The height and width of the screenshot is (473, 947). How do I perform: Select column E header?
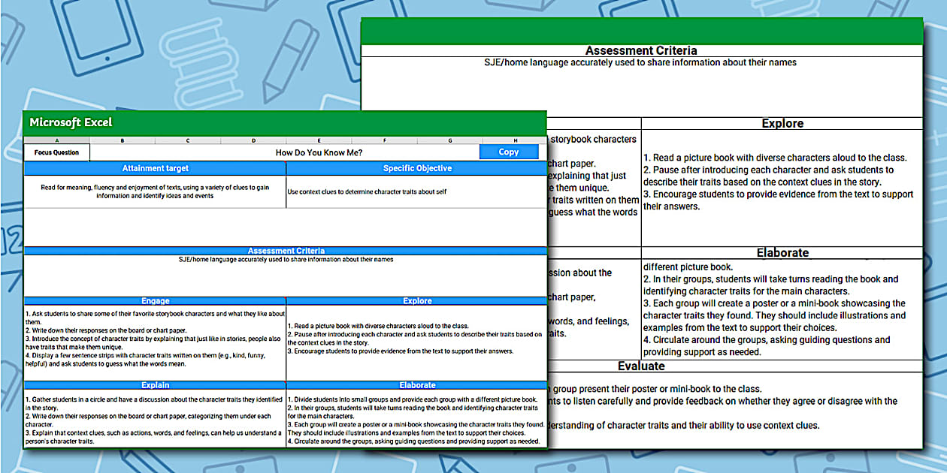(319, 140)
